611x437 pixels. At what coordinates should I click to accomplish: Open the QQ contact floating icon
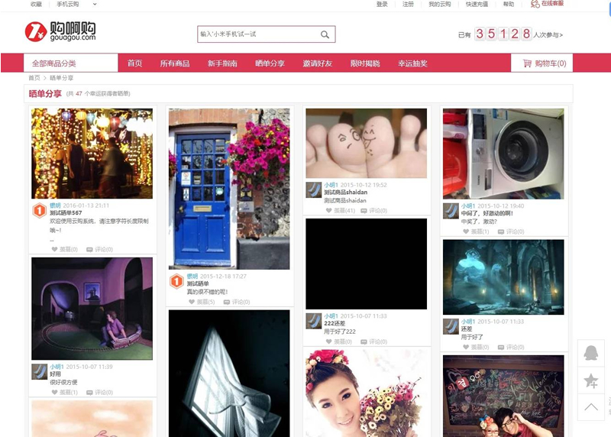pyautogui.click(x=590, y=353)
